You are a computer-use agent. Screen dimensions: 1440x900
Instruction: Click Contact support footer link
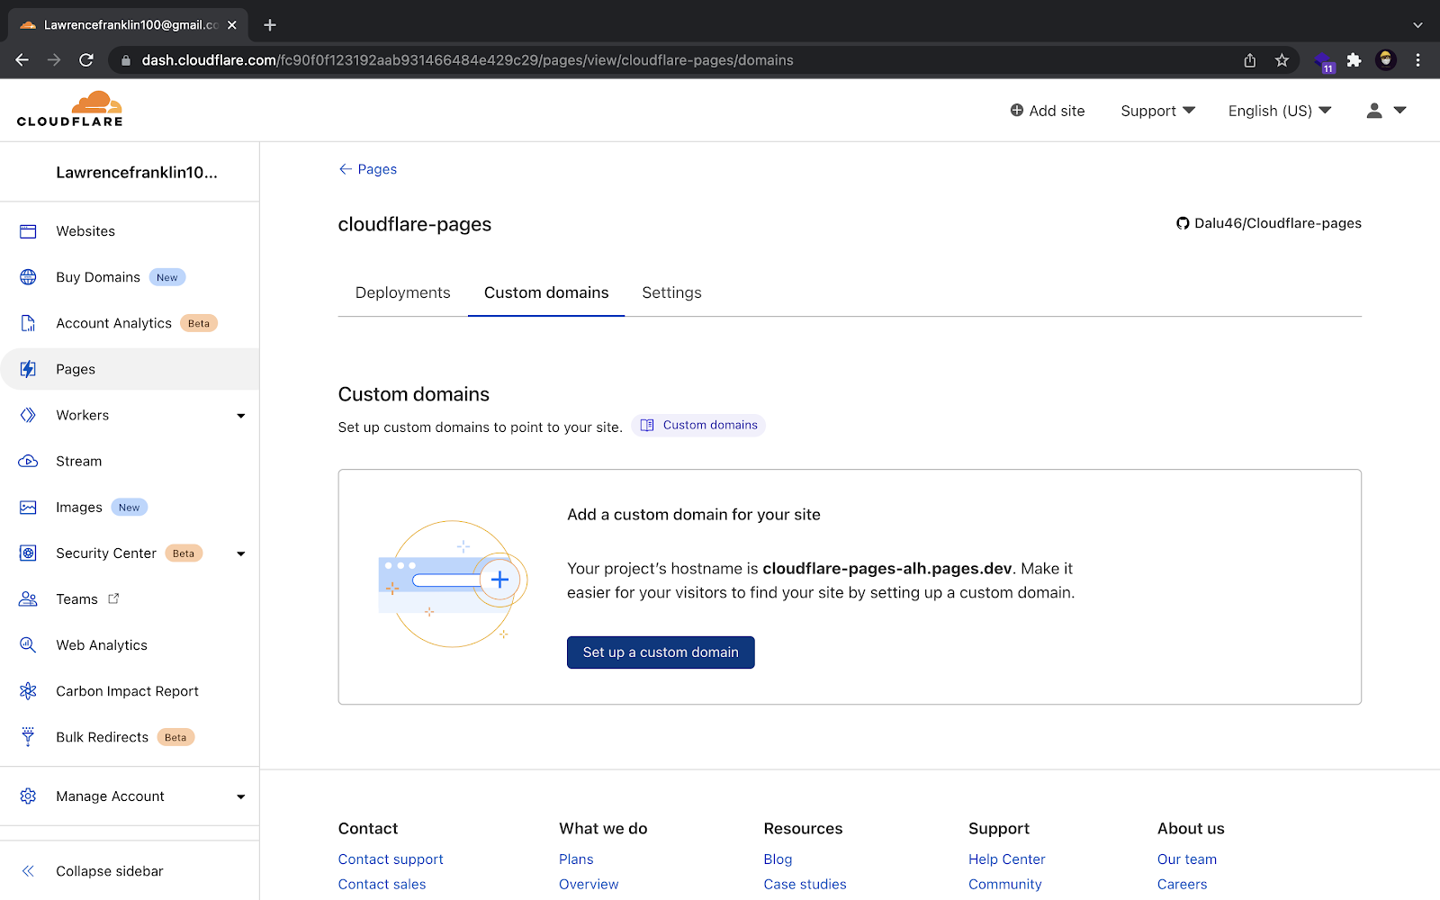[391, 859]
